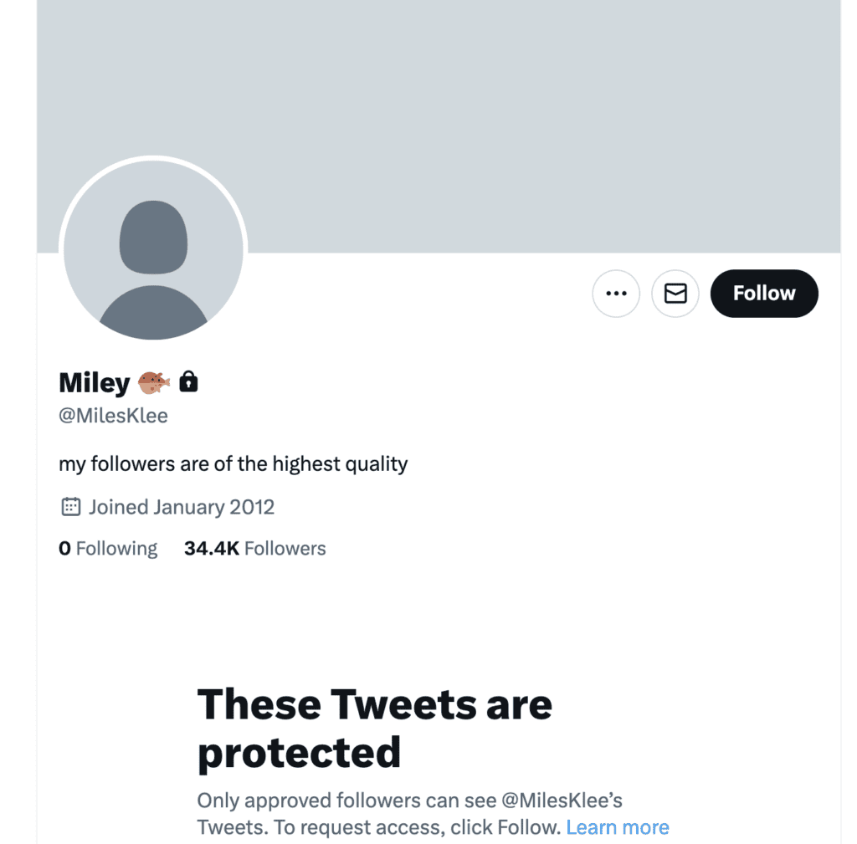The image size is (857, 844).
Task: Open the default profile avatar picture
Action: [x=153, y=251]
